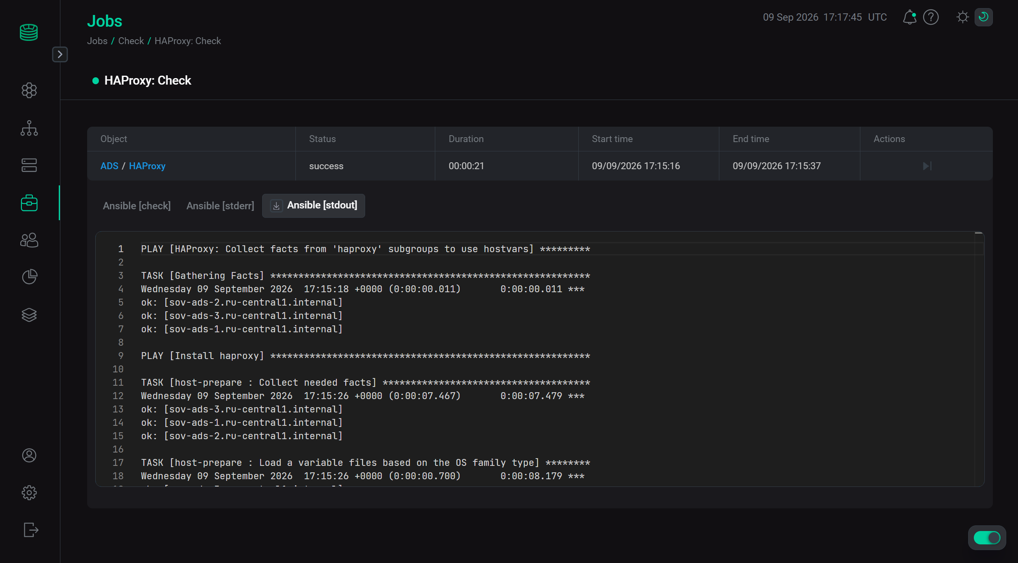Switch to light theme sun icon
Screen dimensions: 1018x563
point(963,17)
